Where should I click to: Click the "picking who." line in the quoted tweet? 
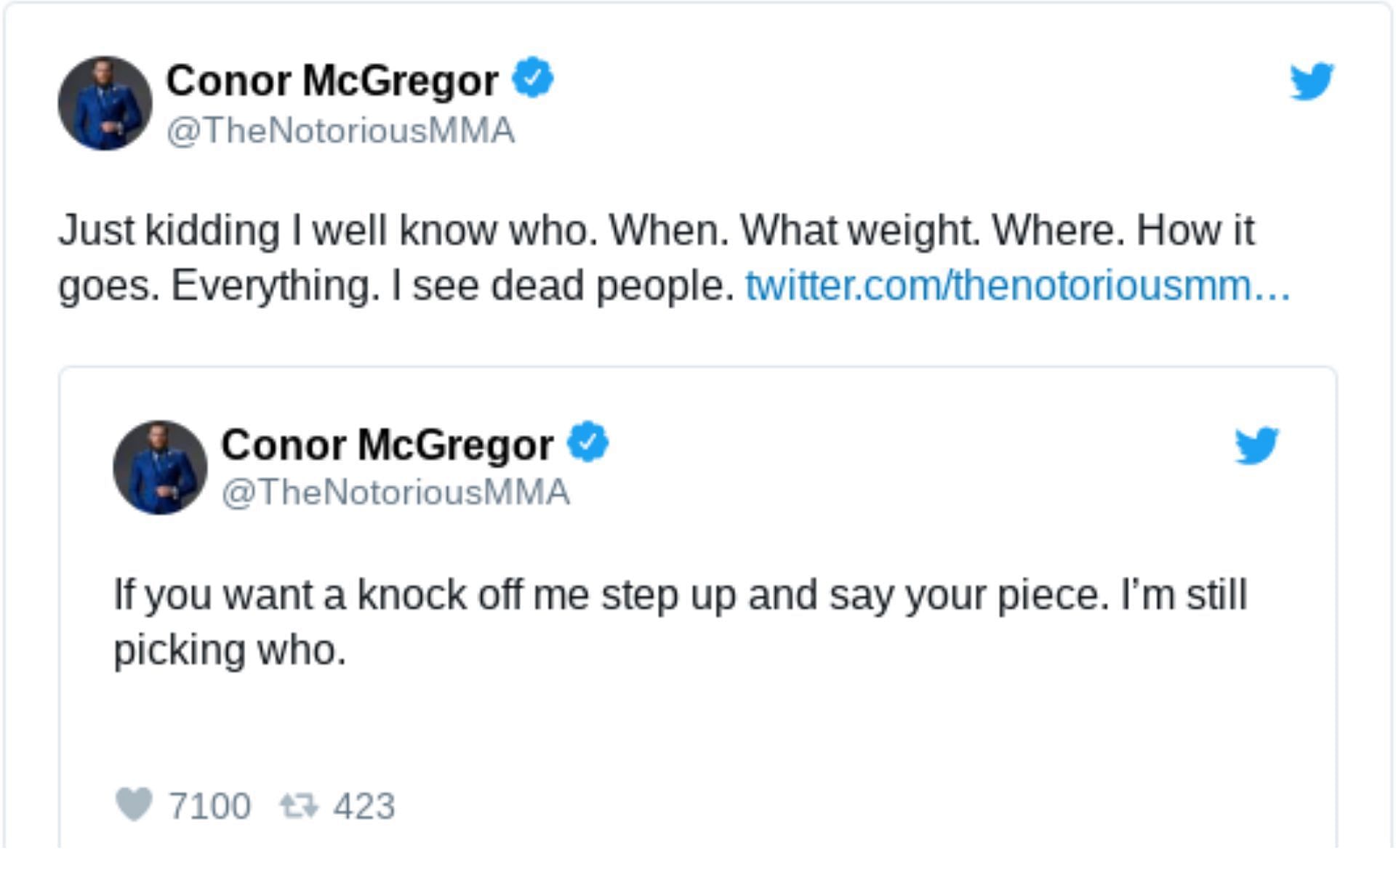[x=230, y=649]
